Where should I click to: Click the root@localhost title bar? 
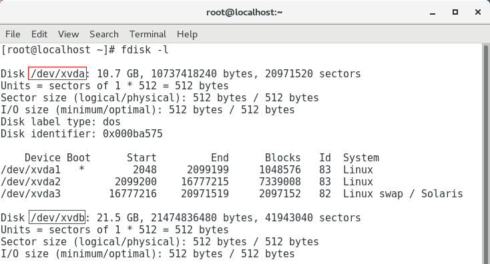[x=244, y=12]
